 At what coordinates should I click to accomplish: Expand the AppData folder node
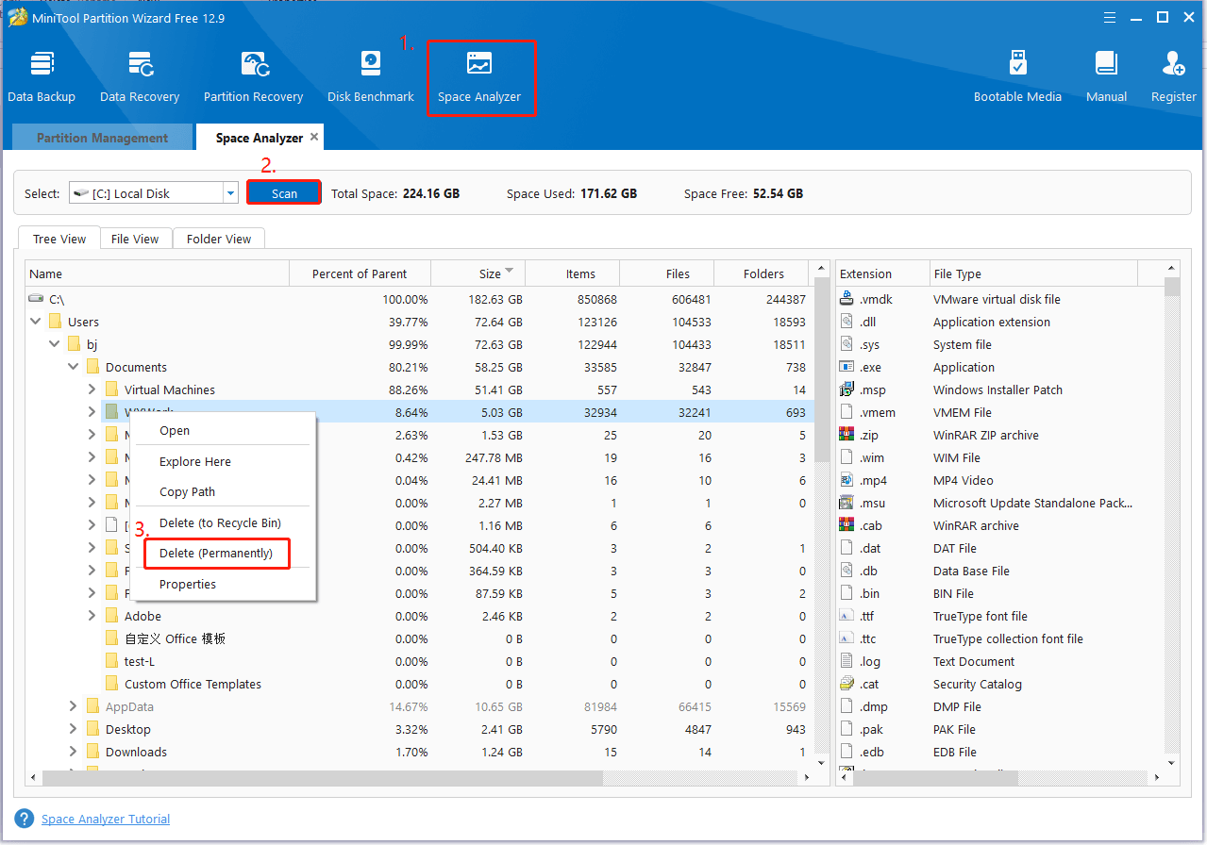(73, 706)
